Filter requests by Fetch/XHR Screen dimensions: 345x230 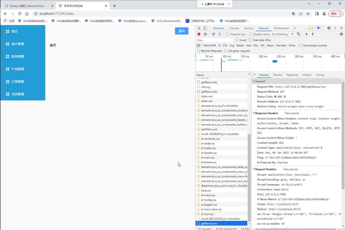[x=209, y=45]
